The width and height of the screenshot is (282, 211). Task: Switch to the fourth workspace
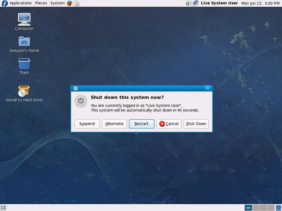(271, 208)
